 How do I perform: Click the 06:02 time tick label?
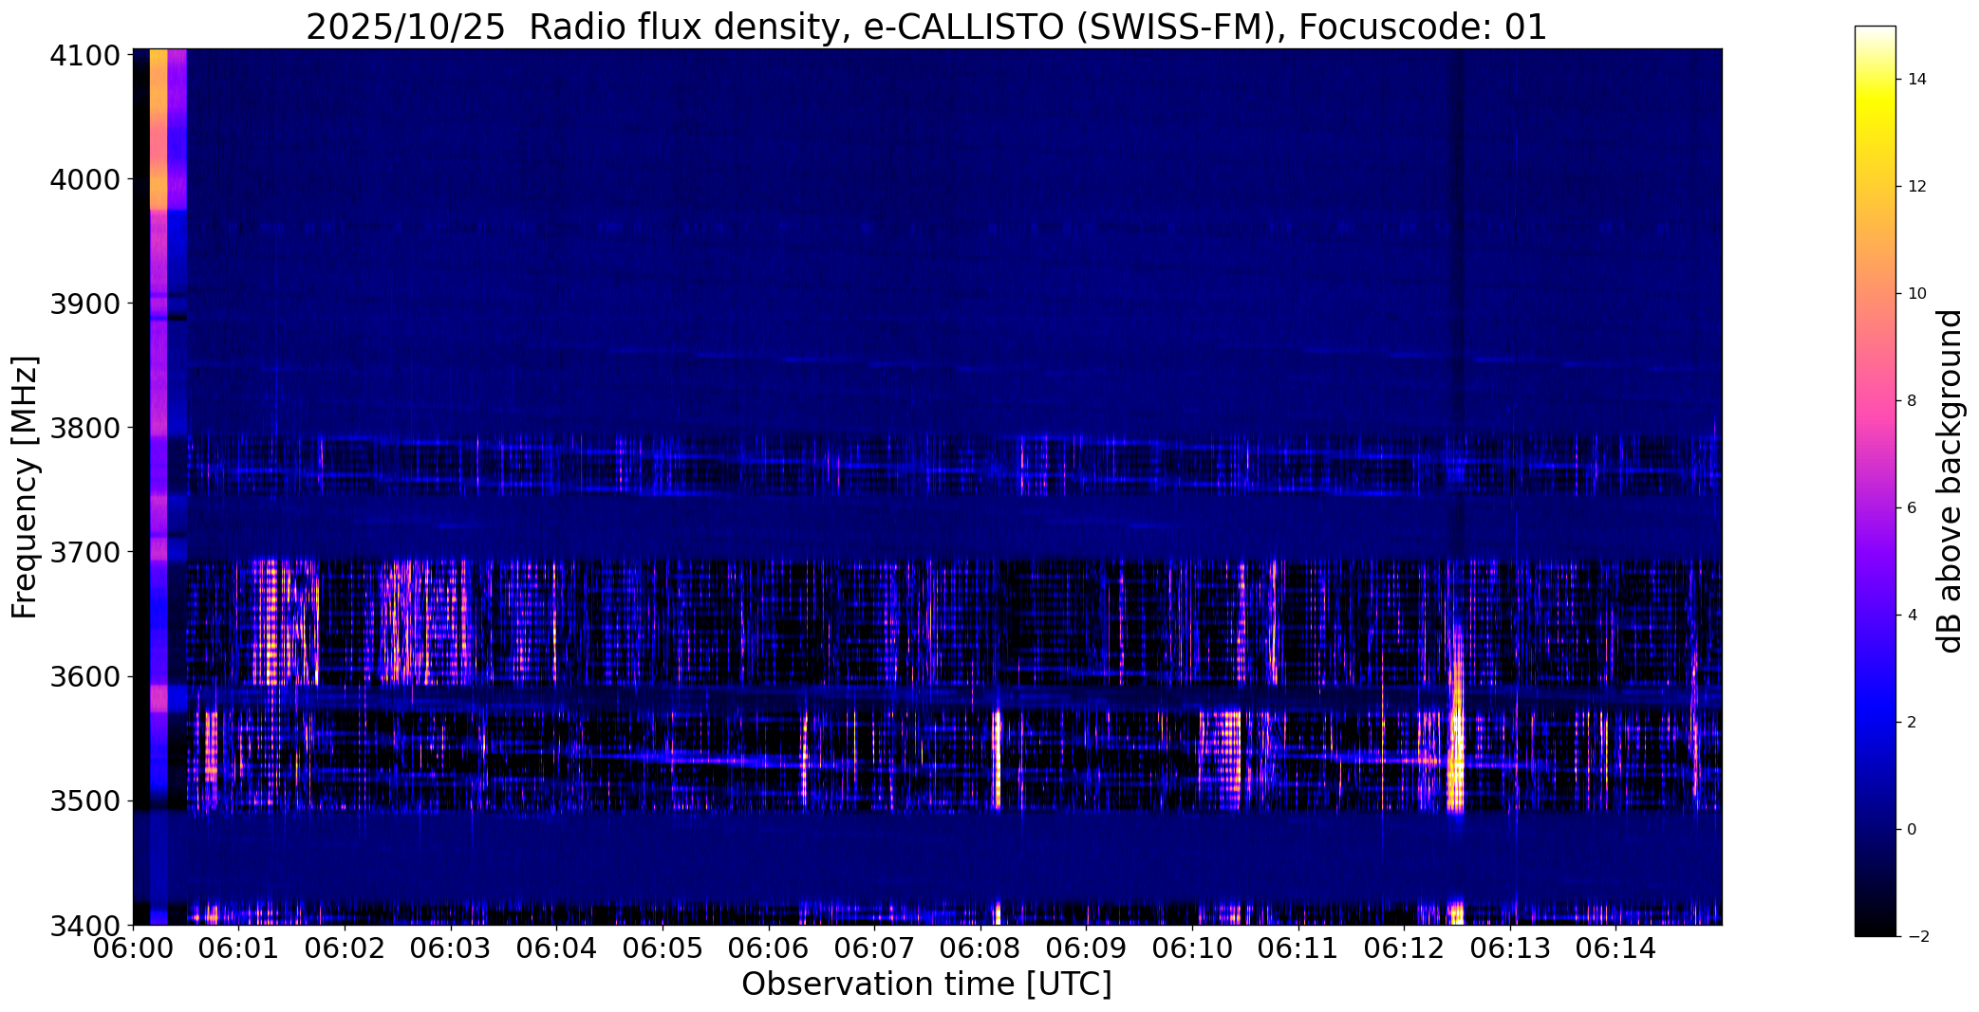tap(345, 948)
